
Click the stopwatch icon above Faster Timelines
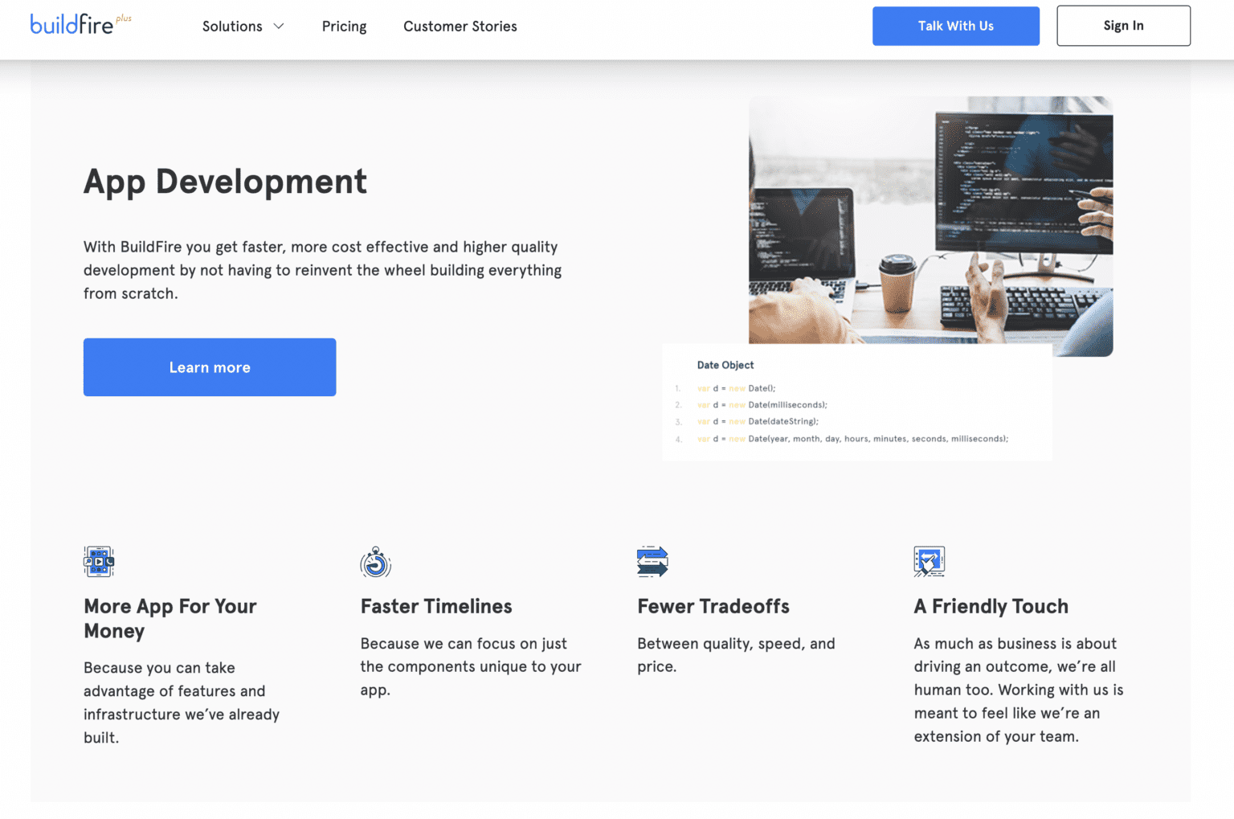tap(375, 563)
